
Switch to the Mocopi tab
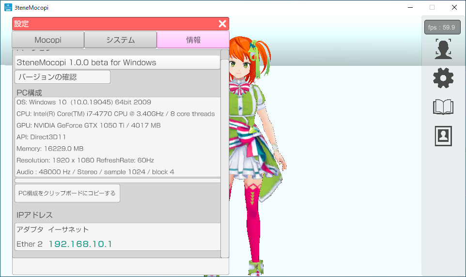click(x=48, y=40)
